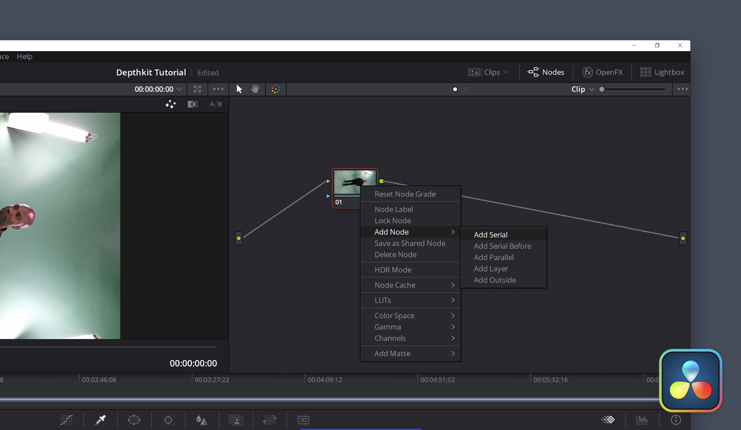Open the tracker palette icon
Screen dimensions: 741x430
click(x=168, y=420)
